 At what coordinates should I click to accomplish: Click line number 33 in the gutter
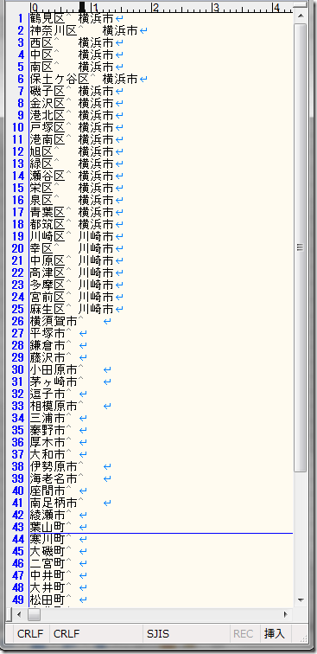click(19, 406)
